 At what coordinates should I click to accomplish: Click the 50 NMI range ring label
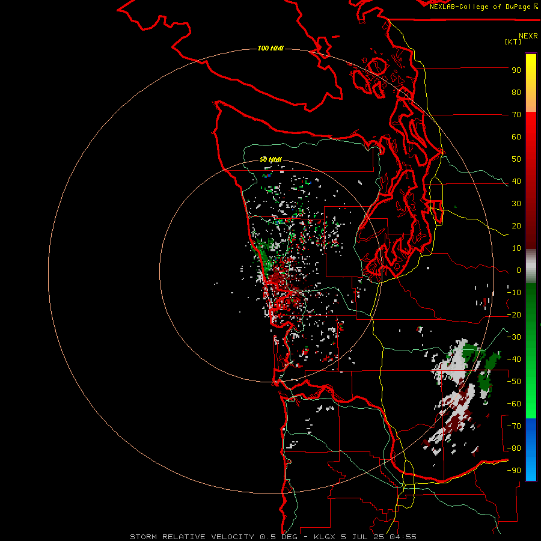(x=271, y=159)
